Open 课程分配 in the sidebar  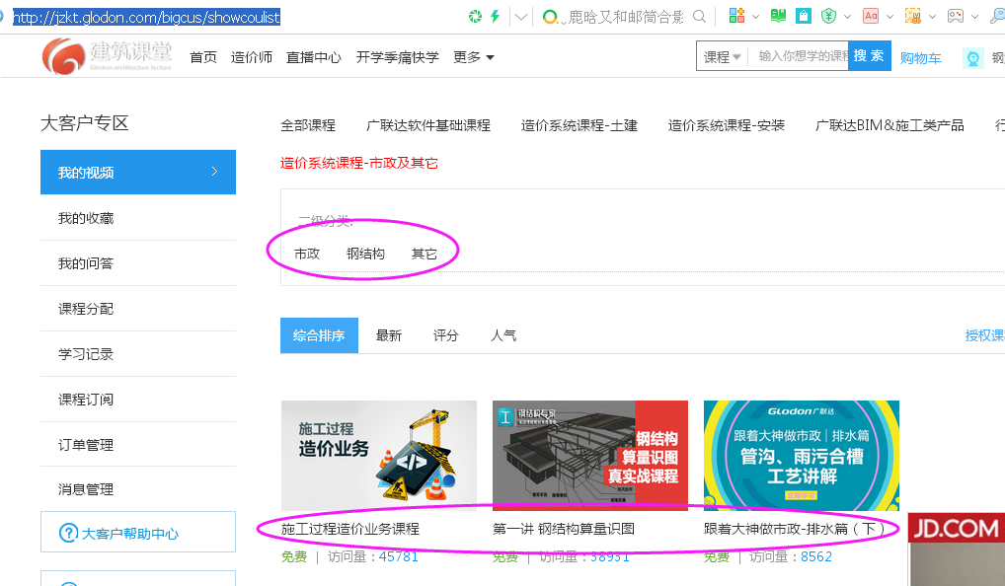tap(86, 309)
